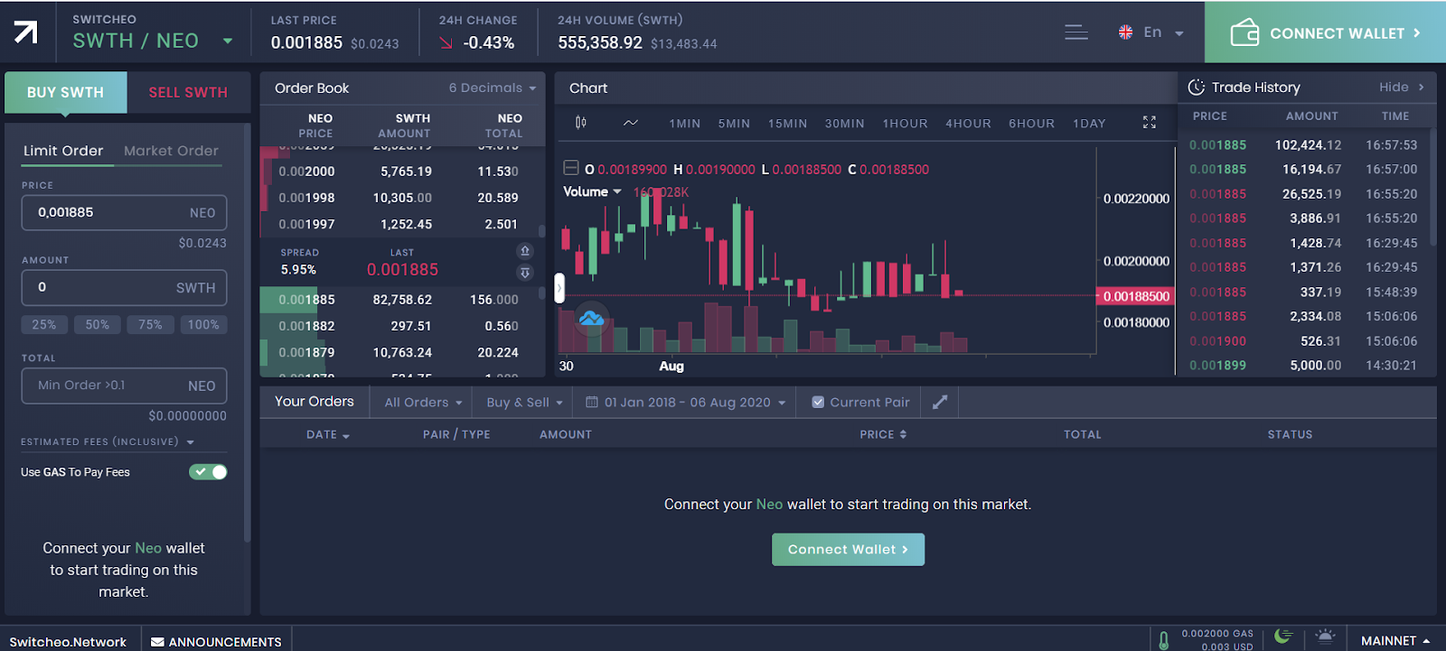Click the announcements envelope icon

coord(157,642)
